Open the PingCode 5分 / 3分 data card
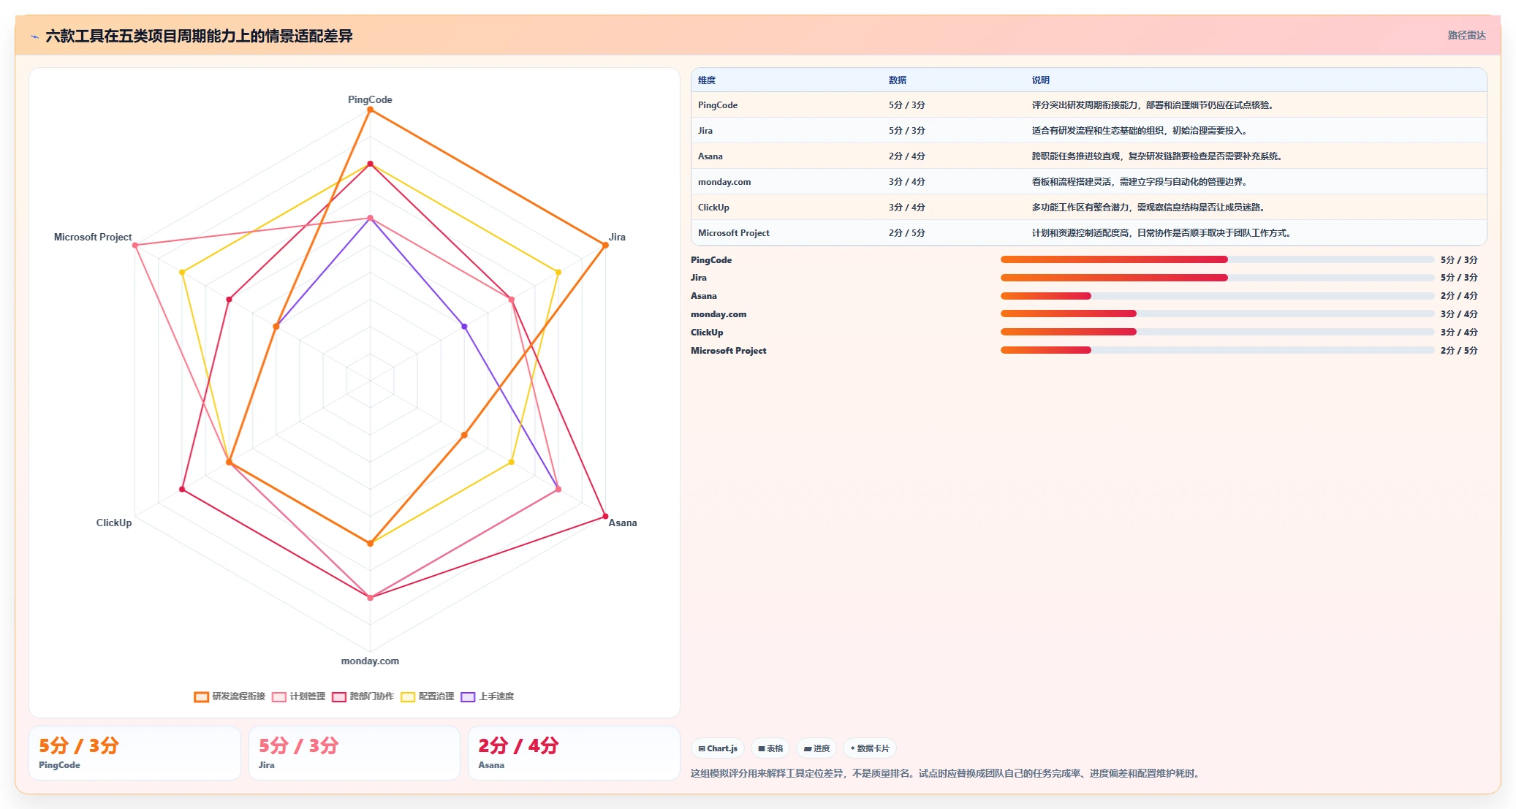This screenshot has height=809, width=1516. [x=134, y=753]
